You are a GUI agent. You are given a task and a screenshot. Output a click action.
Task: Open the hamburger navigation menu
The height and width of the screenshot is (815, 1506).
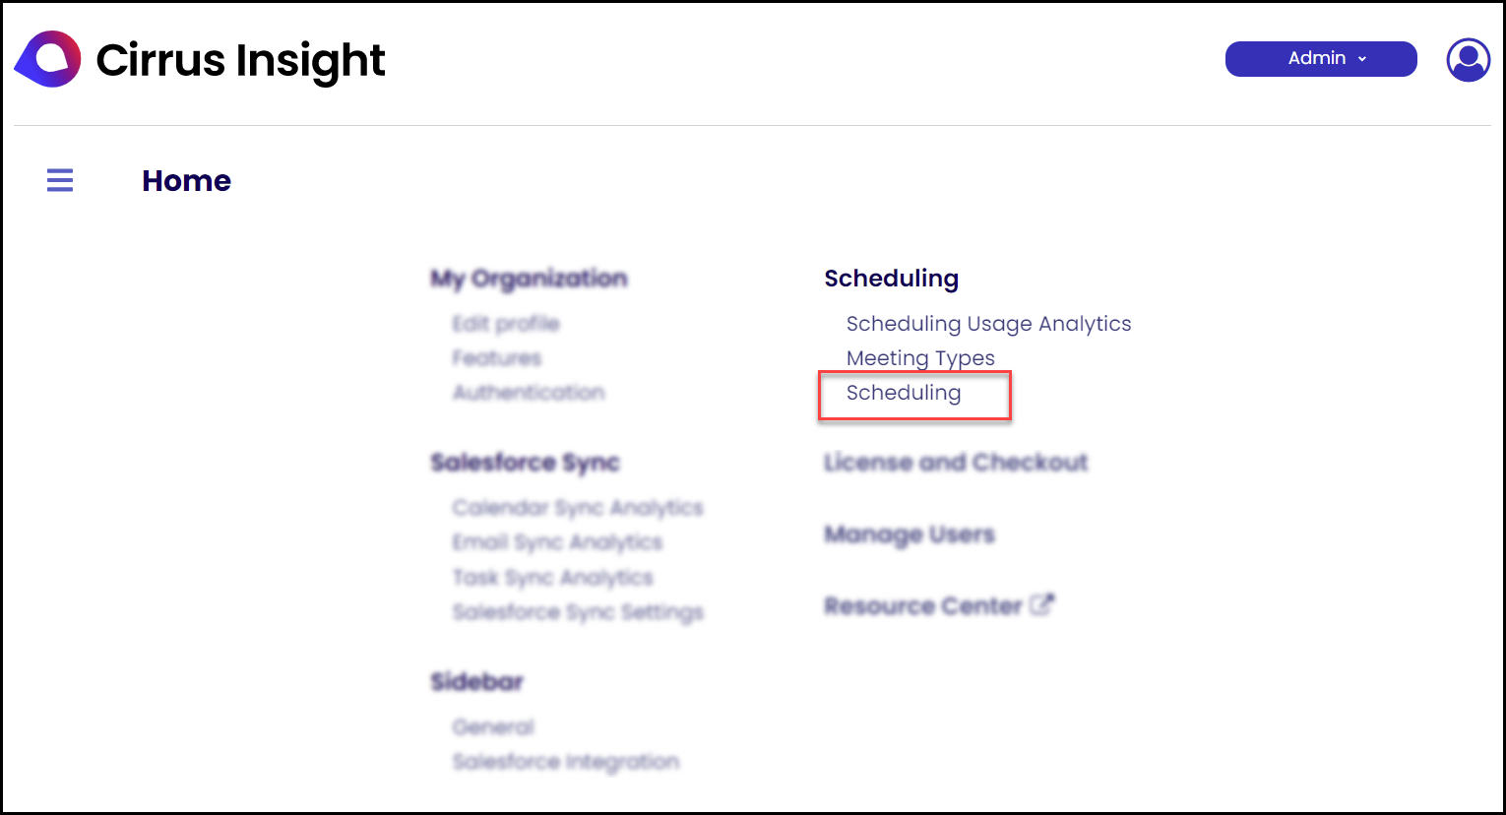[x=60, y=180]
